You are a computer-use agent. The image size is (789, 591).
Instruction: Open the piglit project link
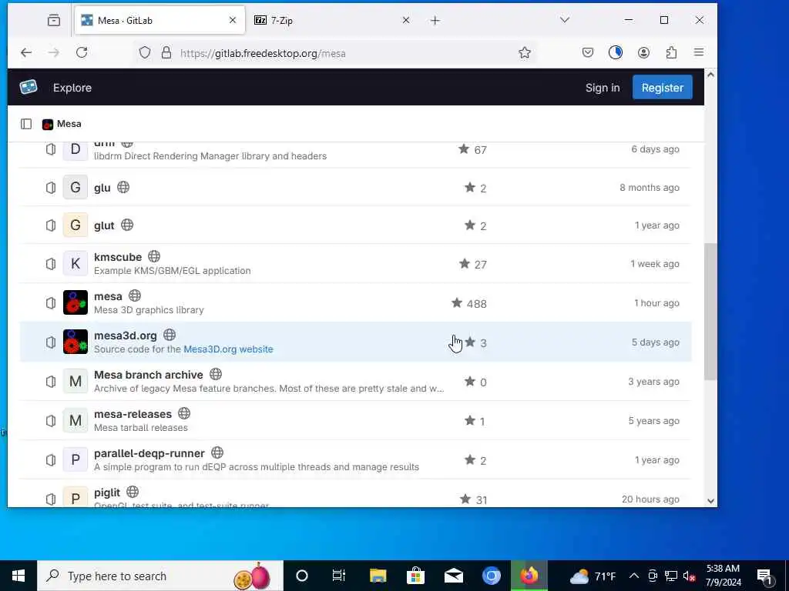coord(107,492)
